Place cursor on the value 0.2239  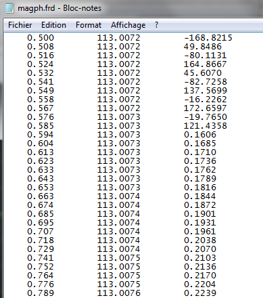point(200,293)
